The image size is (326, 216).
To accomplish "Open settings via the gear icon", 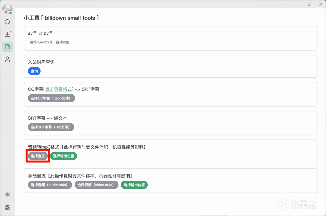I will (7, 208).
